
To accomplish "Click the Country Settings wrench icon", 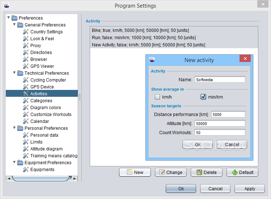I will 26,32.
